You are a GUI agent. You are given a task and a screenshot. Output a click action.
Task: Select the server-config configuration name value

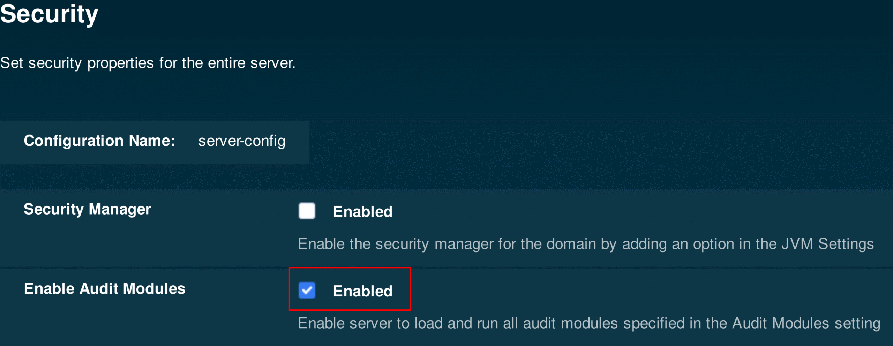click(242, 141)
